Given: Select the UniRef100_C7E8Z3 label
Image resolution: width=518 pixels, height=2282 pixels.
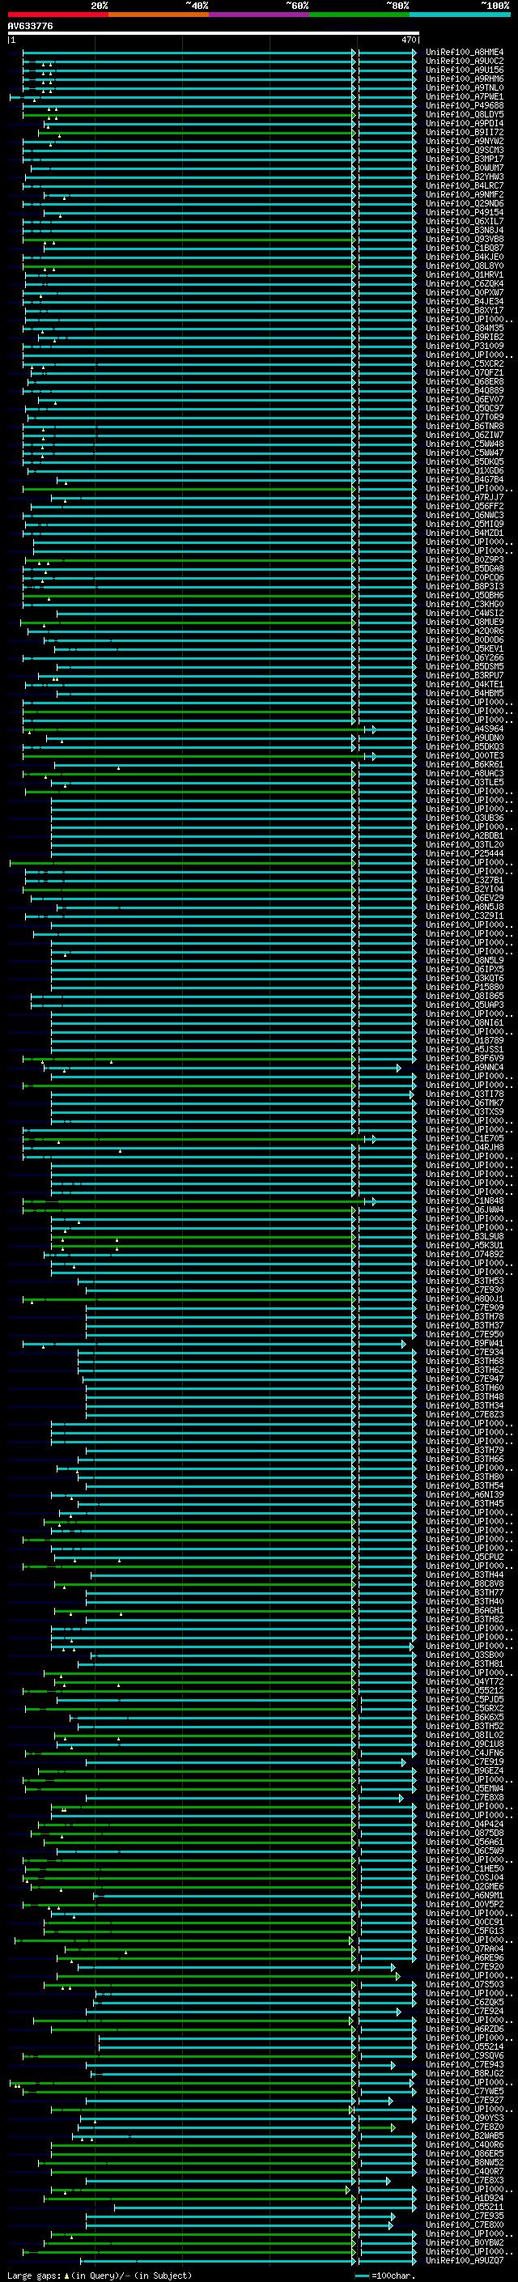Looking at the screenshot, I should pyautogui.click(x=465, y=1414).
